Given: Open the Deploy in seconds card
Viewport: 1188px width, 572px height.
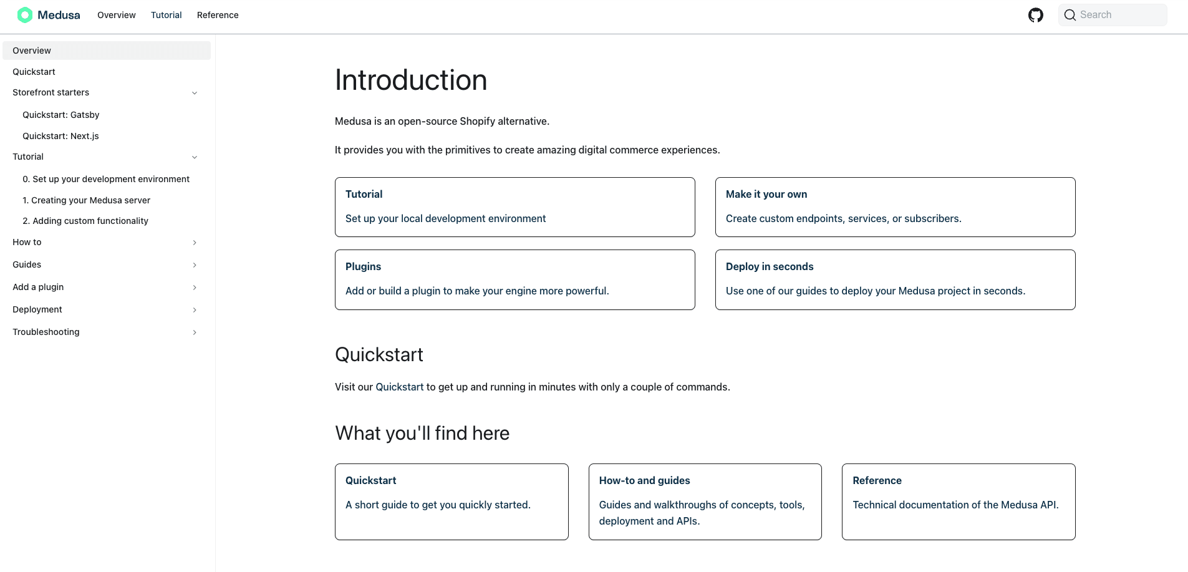Looking at the screenshot, I should click(895, 279).
